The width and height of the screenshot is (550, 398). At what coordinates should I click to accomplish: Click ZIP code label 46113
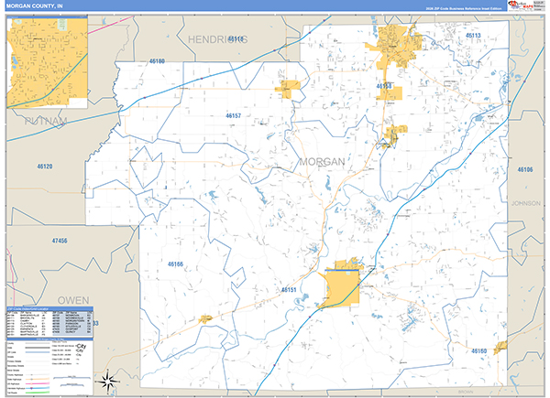(473, 36)
